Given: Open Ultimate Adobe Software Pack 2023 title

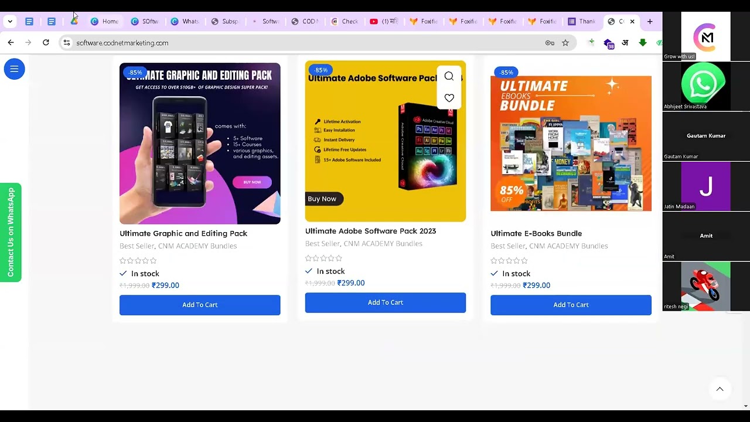Looking at the screenshot, I should [370, 231].
